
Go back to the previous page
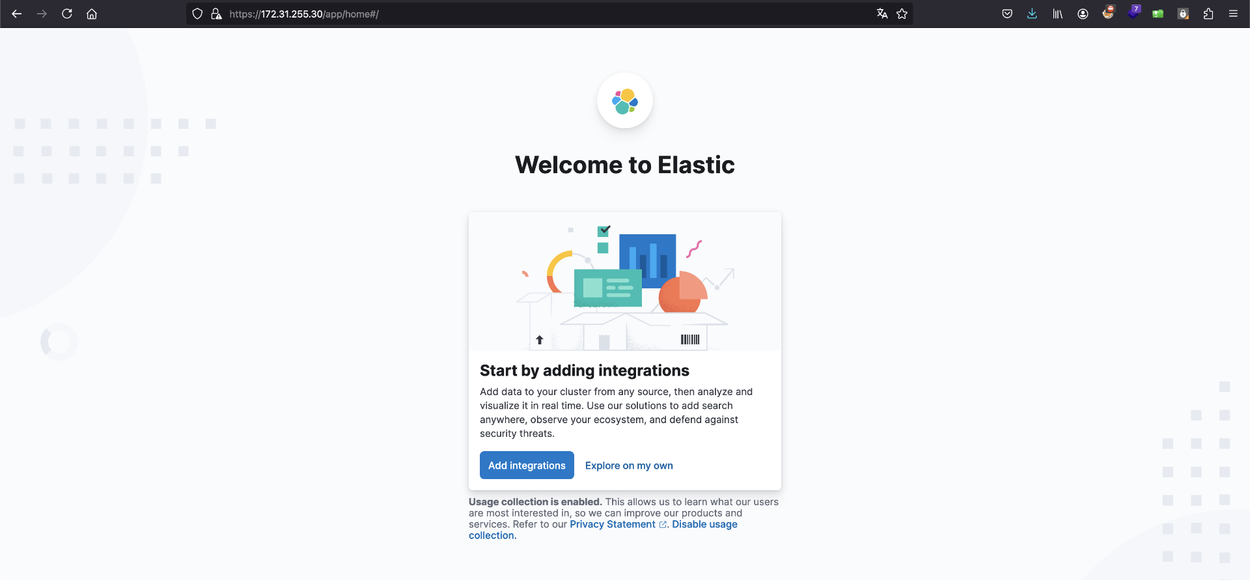click(17, 14)
